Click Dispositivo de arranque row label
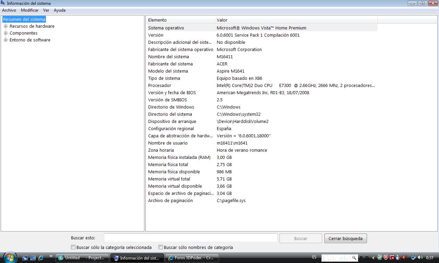Viewport: 439px width, 263px height. coord(172,121)
